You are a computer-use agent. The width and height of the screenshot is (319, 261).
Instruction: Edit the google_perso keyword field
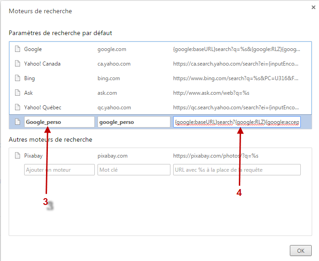click(134, 122)
